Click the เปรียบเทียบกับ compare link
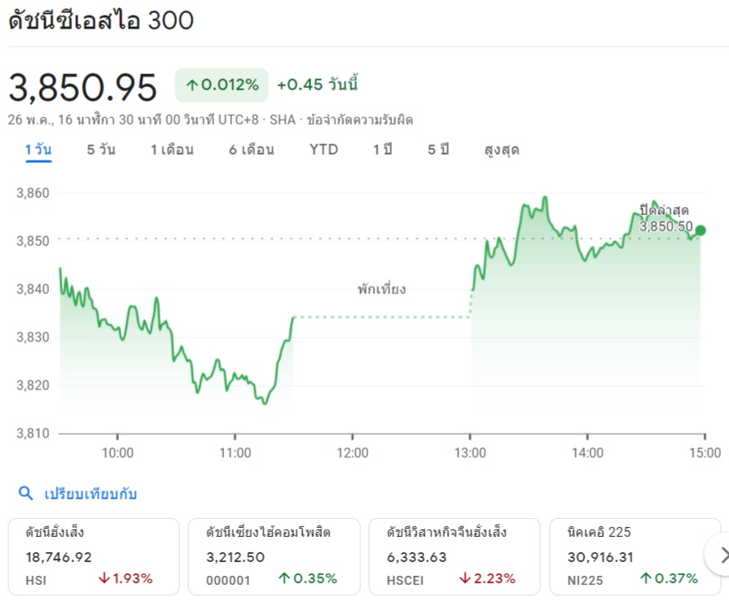This screenshot has width=729, height=602. pos(90,494)
